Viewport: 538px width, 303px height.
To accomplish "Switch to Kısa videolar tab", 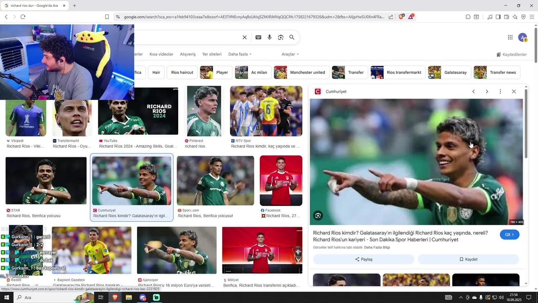I will [161, 54].
